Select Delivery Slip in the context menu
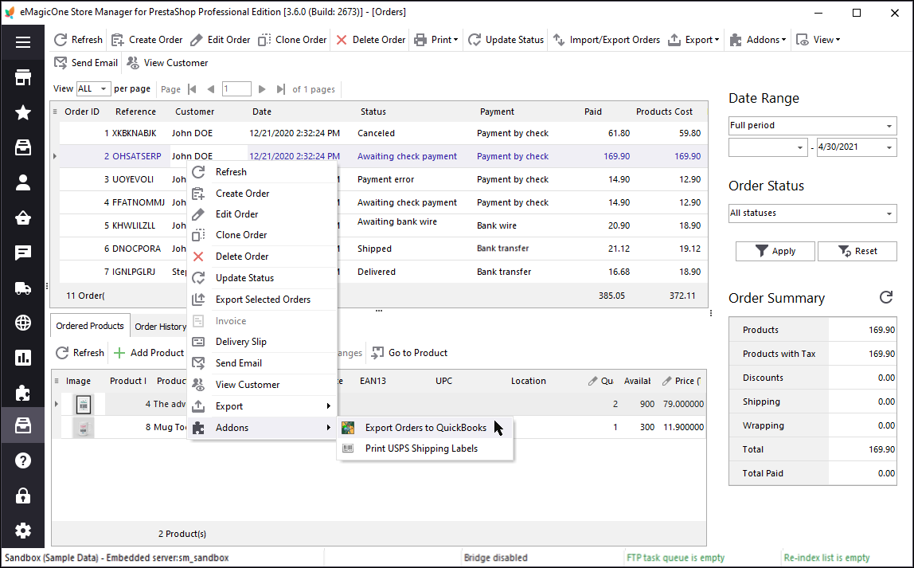 click(262, 342)
